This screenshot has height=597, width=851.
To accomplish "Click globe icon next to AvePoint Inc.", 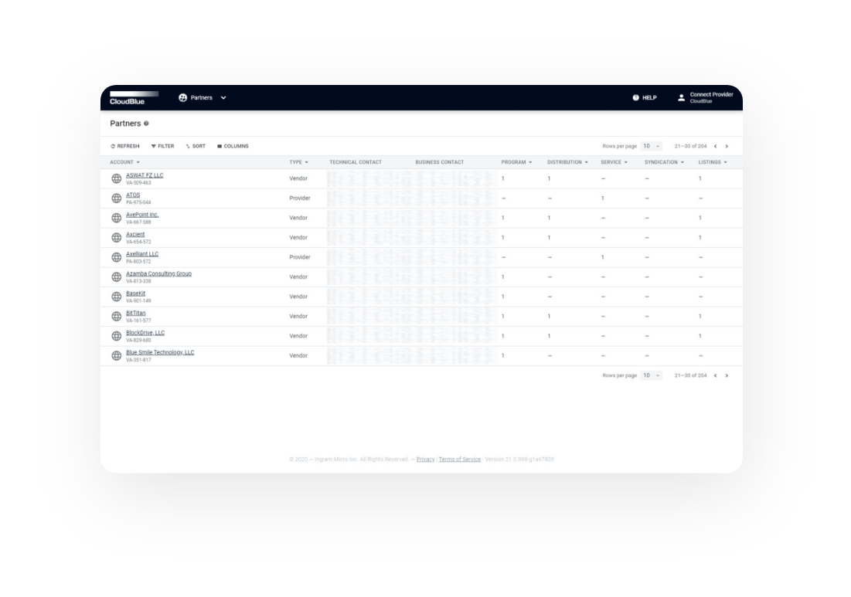I will pyautogui.click(x=116, y=218).
